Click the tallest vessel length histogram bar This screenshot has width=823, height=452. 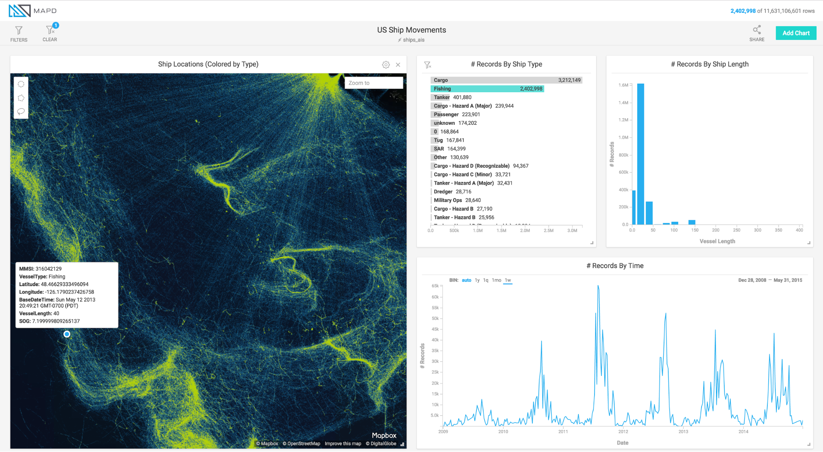pyautogui.click(x=641, y=154)
